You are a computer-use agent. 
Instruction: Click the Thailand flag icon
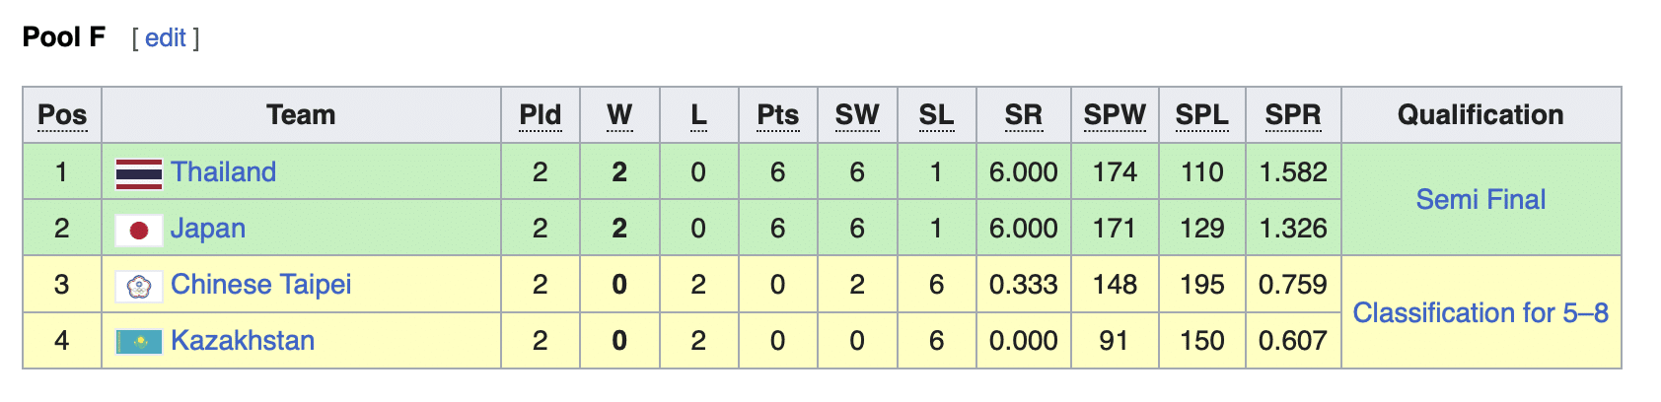pyautogui.click(x=138, y=173)
